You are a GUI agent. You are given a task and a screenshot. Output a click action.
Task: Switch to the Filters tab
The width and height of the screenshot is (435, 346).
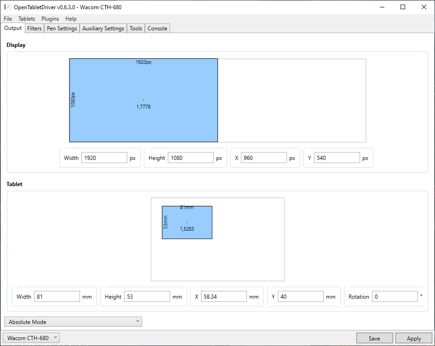(x=34, y=28)
